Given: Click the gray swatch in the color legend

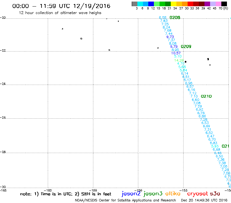Looking at the screenshot, I should (135, 4).
